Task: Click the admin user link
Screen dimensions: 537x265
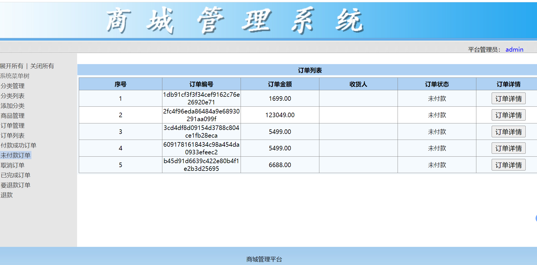Action: [x=514, y=50]
